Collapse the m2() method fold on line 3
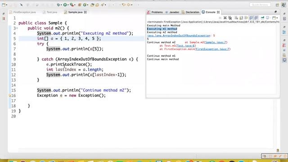This screenshot has width=288, height=162. (17, 28)
